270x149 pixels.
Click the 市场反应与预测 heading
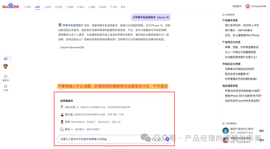pyautogui.click(x=231, y=64)
